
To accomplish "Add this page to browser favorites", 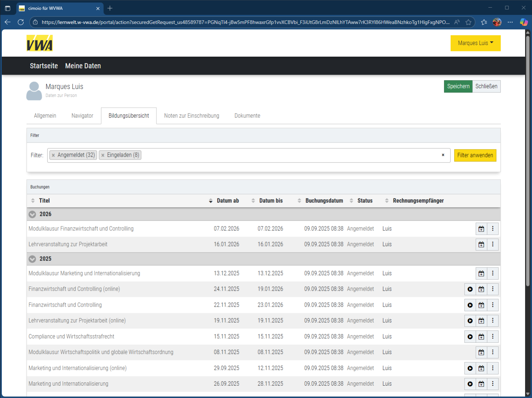I will [x=468, y=22].
